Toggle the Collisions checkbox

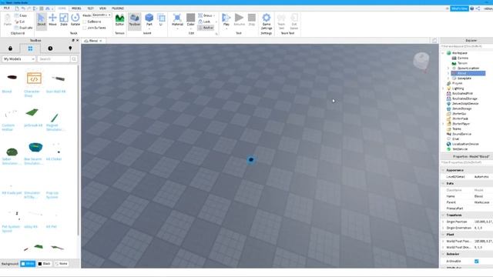point(85,22)
